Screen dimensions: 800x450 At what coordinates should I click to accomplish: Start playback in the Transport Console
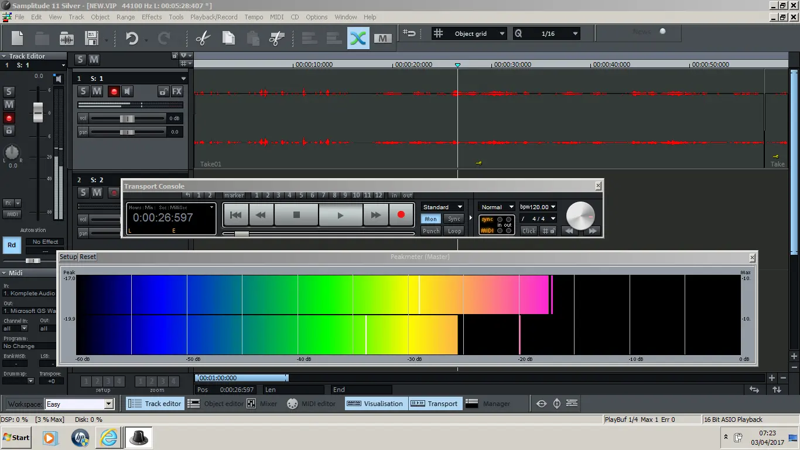pyautogui.click(x=340, y=215)
